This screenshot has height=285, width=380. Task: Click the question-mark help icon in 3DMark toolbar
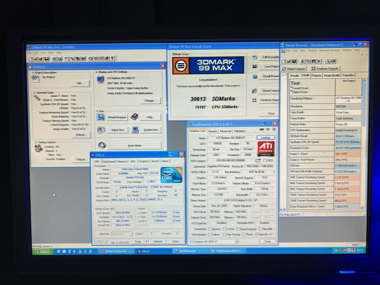(112, 58)
